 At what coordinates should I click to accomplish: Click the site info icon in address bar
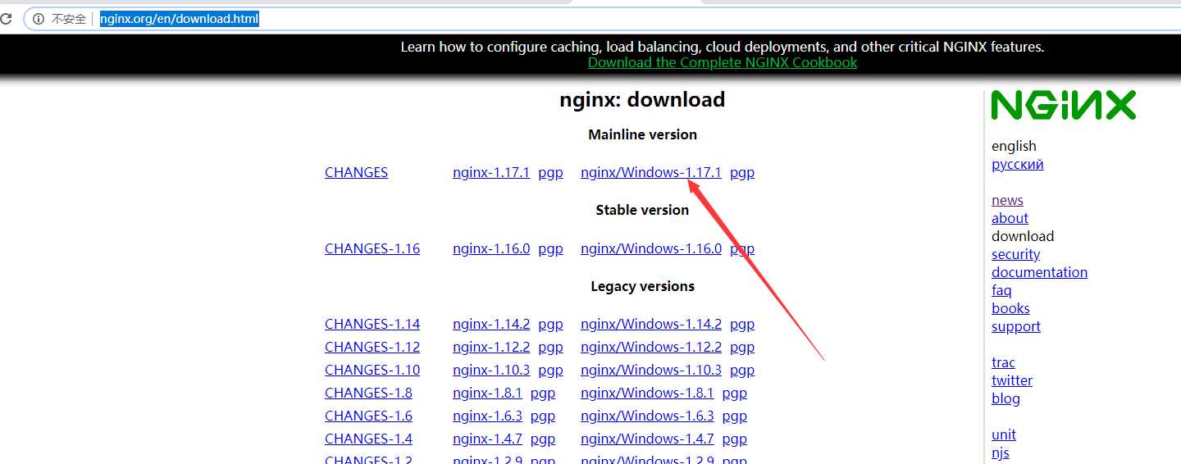pos(39,19)
